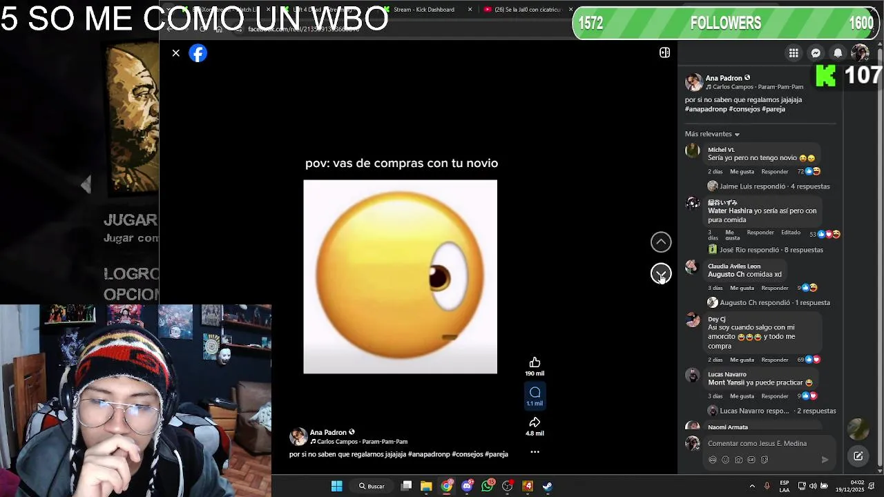Click Me gusta on Dey Cj's comment
Screen dimensions: 884x497
[x=742, y=360]
